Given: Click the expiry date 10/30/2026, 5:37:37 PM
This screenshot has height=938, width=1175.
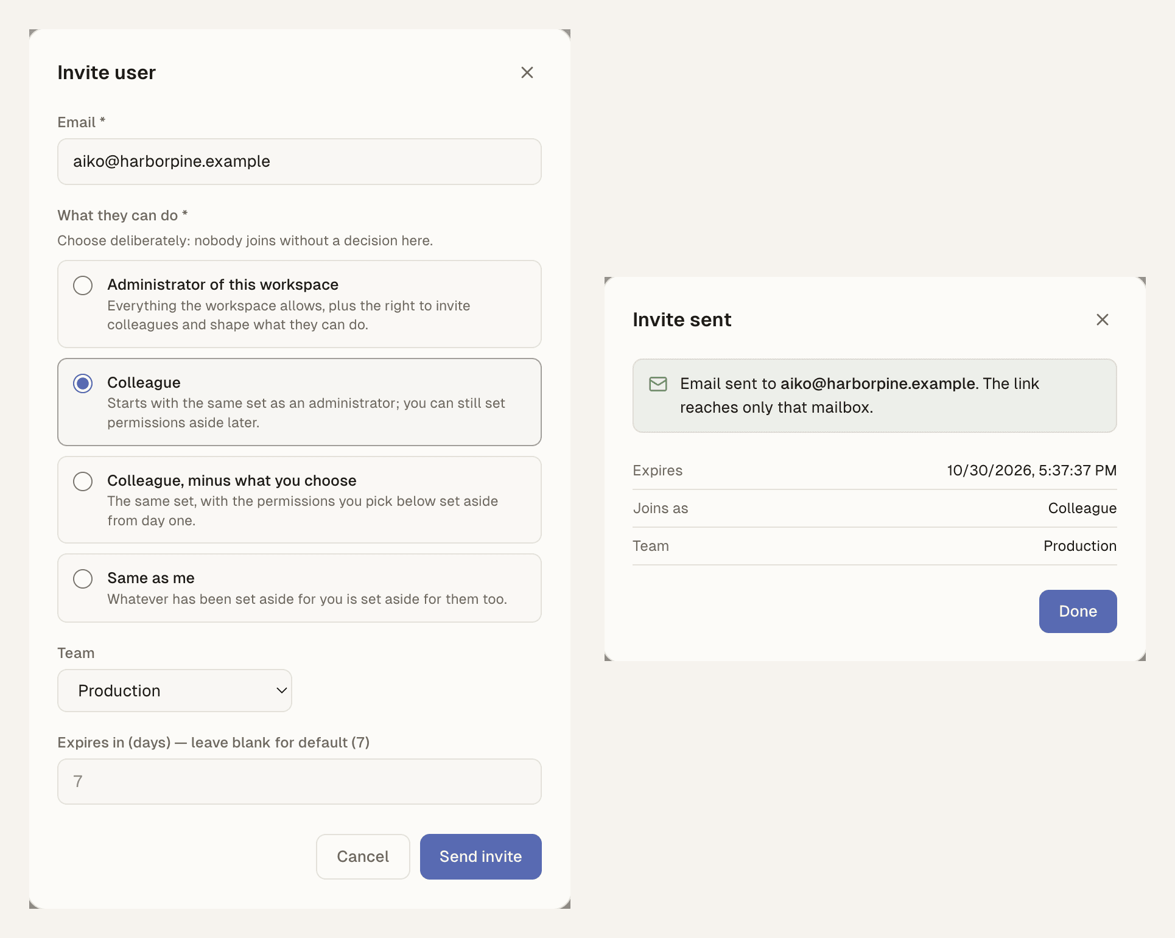Looking at the screenshot, I should [x=1031, y=471].
